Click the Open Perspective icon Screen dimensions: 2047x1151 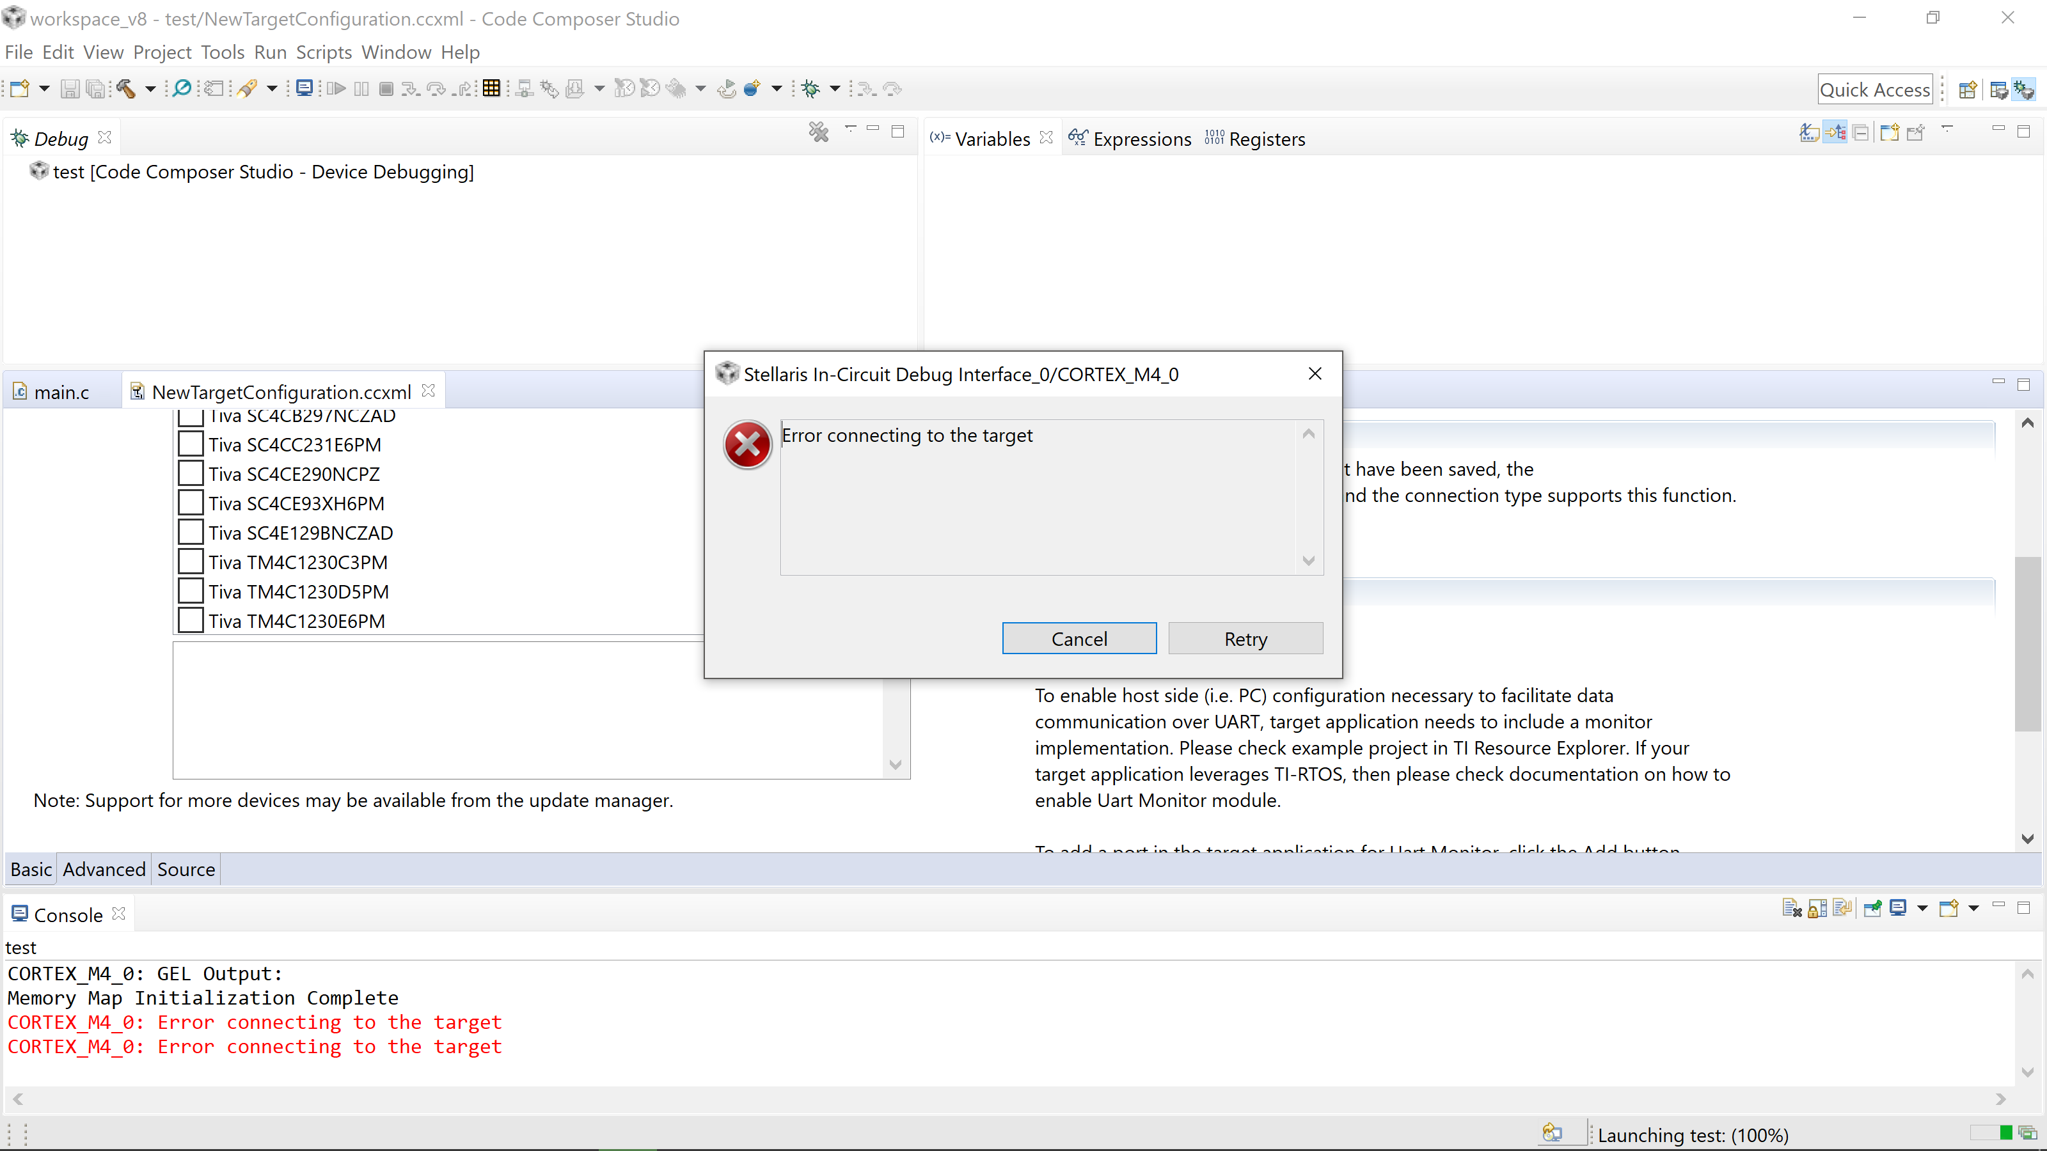(1968, 90)
